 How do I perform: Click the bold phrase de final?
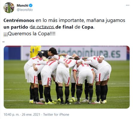64,27
